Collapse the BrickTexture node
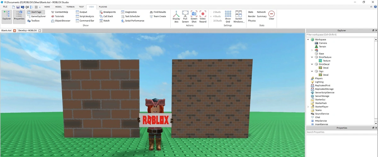Viewport: 378px width, 157px height. click(312, 57)
